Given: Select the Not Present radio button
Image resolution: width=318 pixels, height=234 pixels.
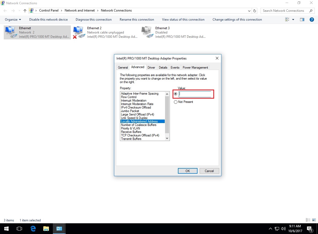Looking at the screenshot, I should [176, 102].
